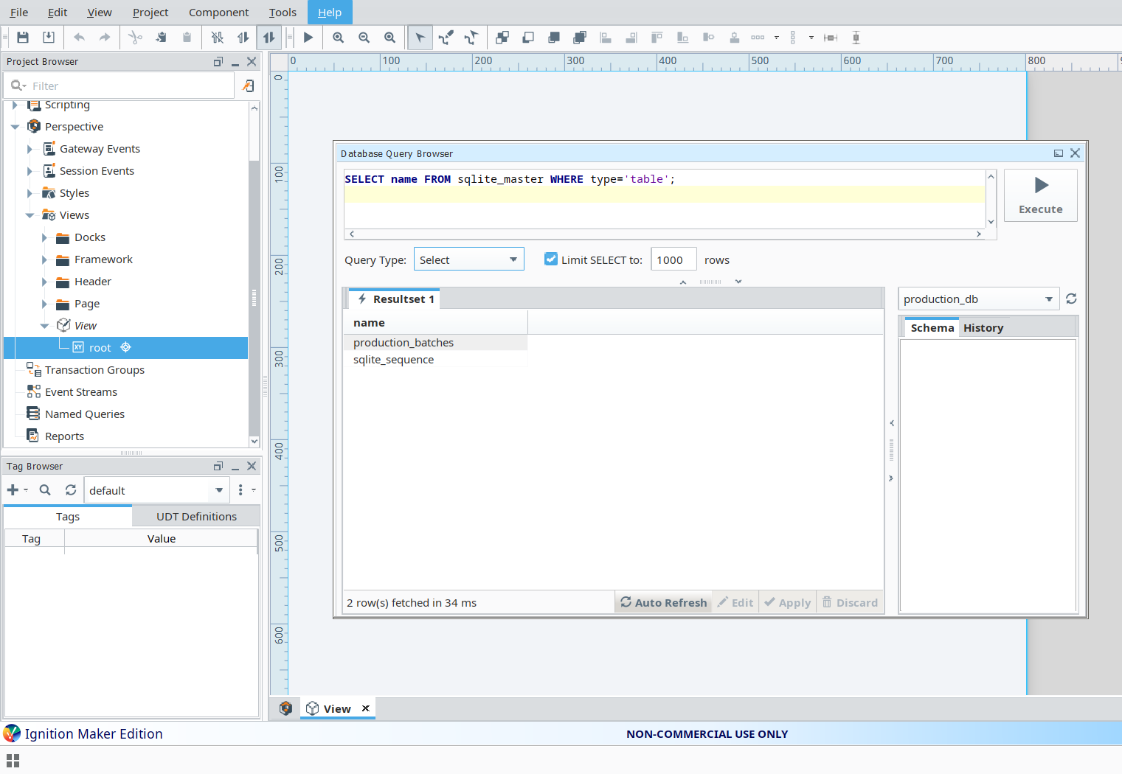Expand the Session Events node
1122x774 pixels.
tap(30, 171)
